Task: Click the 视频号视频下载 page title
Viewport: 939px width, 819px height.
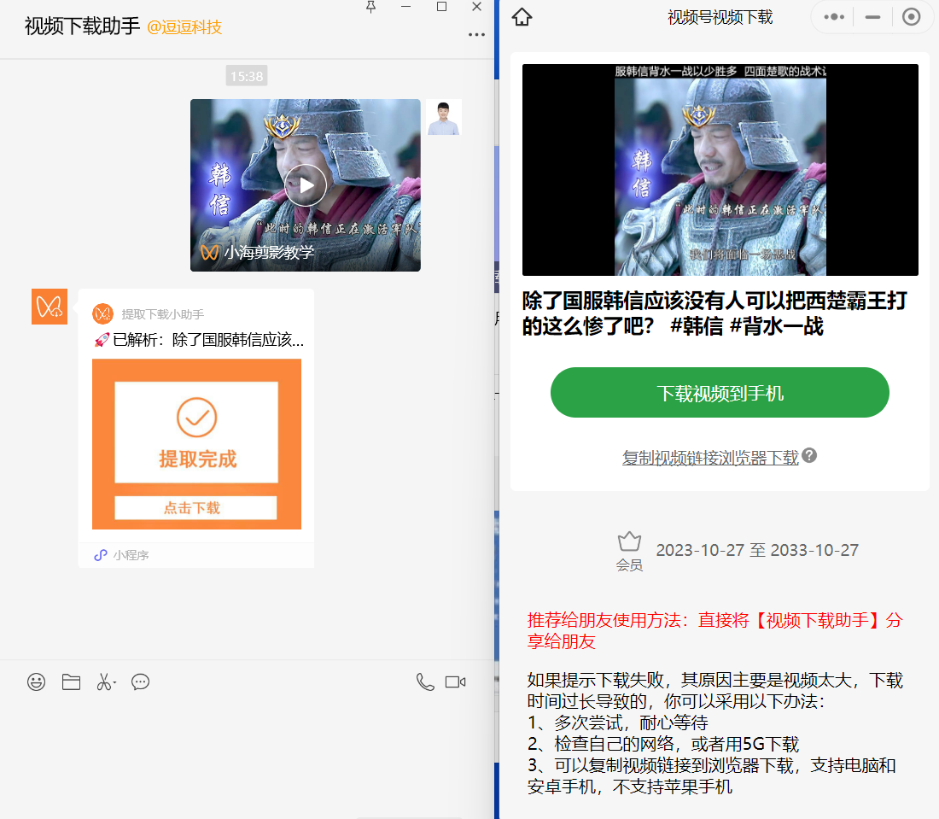Action: click(720, 17)
